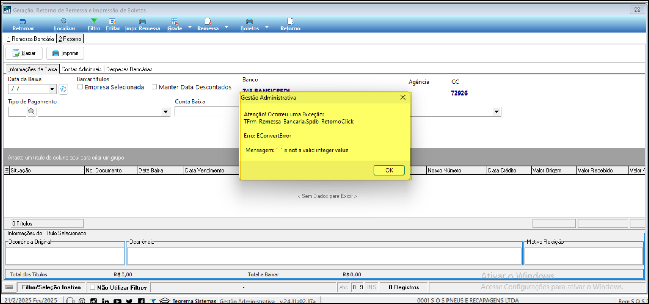Click the Boletos printer icon
Viewport: 649px width, 304px height.
250,21
